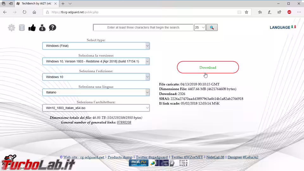The height and width of the screenshot is (171, 304).
Task: Close the TechBench tab
Action: coord(55,3)
